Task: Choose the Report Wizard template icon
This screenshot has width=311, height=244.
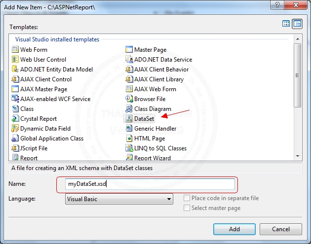Action: [x=129, y=157]
